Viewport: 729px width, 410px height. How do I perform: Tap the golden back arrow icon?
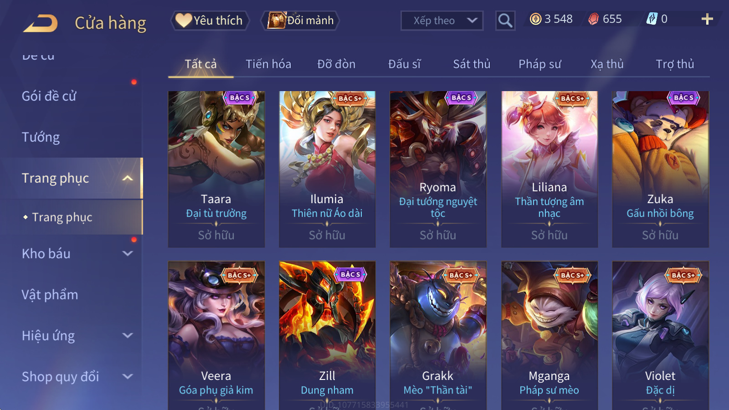coord(41,23)
